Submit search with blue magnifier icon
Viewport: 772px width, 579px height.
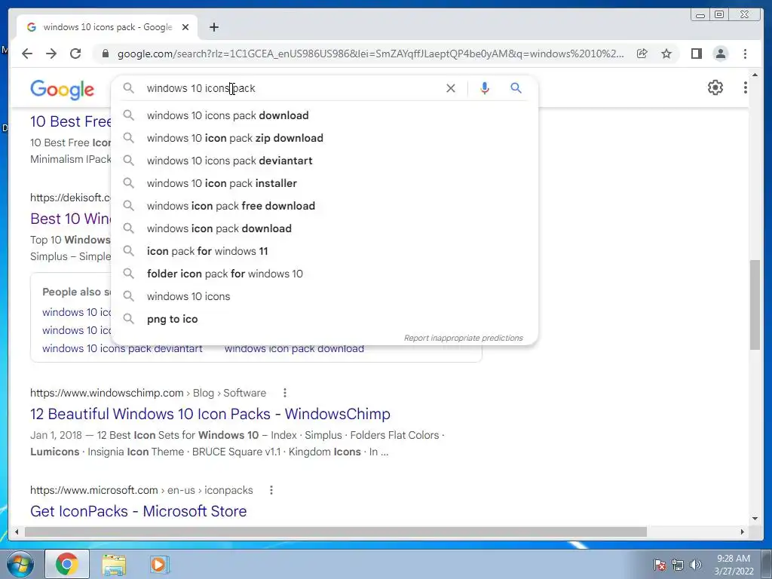tap(516, 88)
